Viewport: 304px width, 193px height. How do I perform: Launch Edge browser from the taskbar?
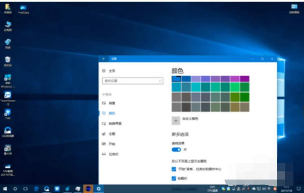36,189
